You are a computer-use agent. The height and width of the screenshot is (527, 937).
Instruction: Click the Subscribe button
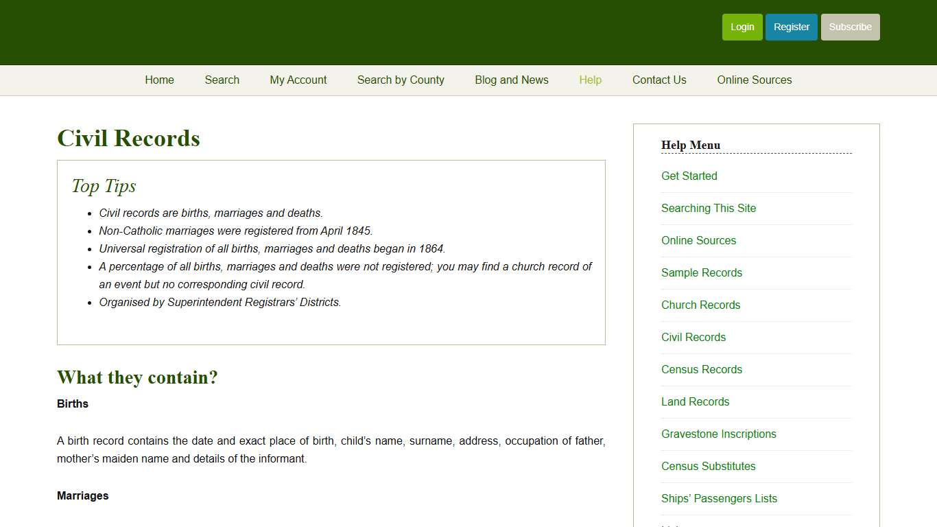(850, 27)
